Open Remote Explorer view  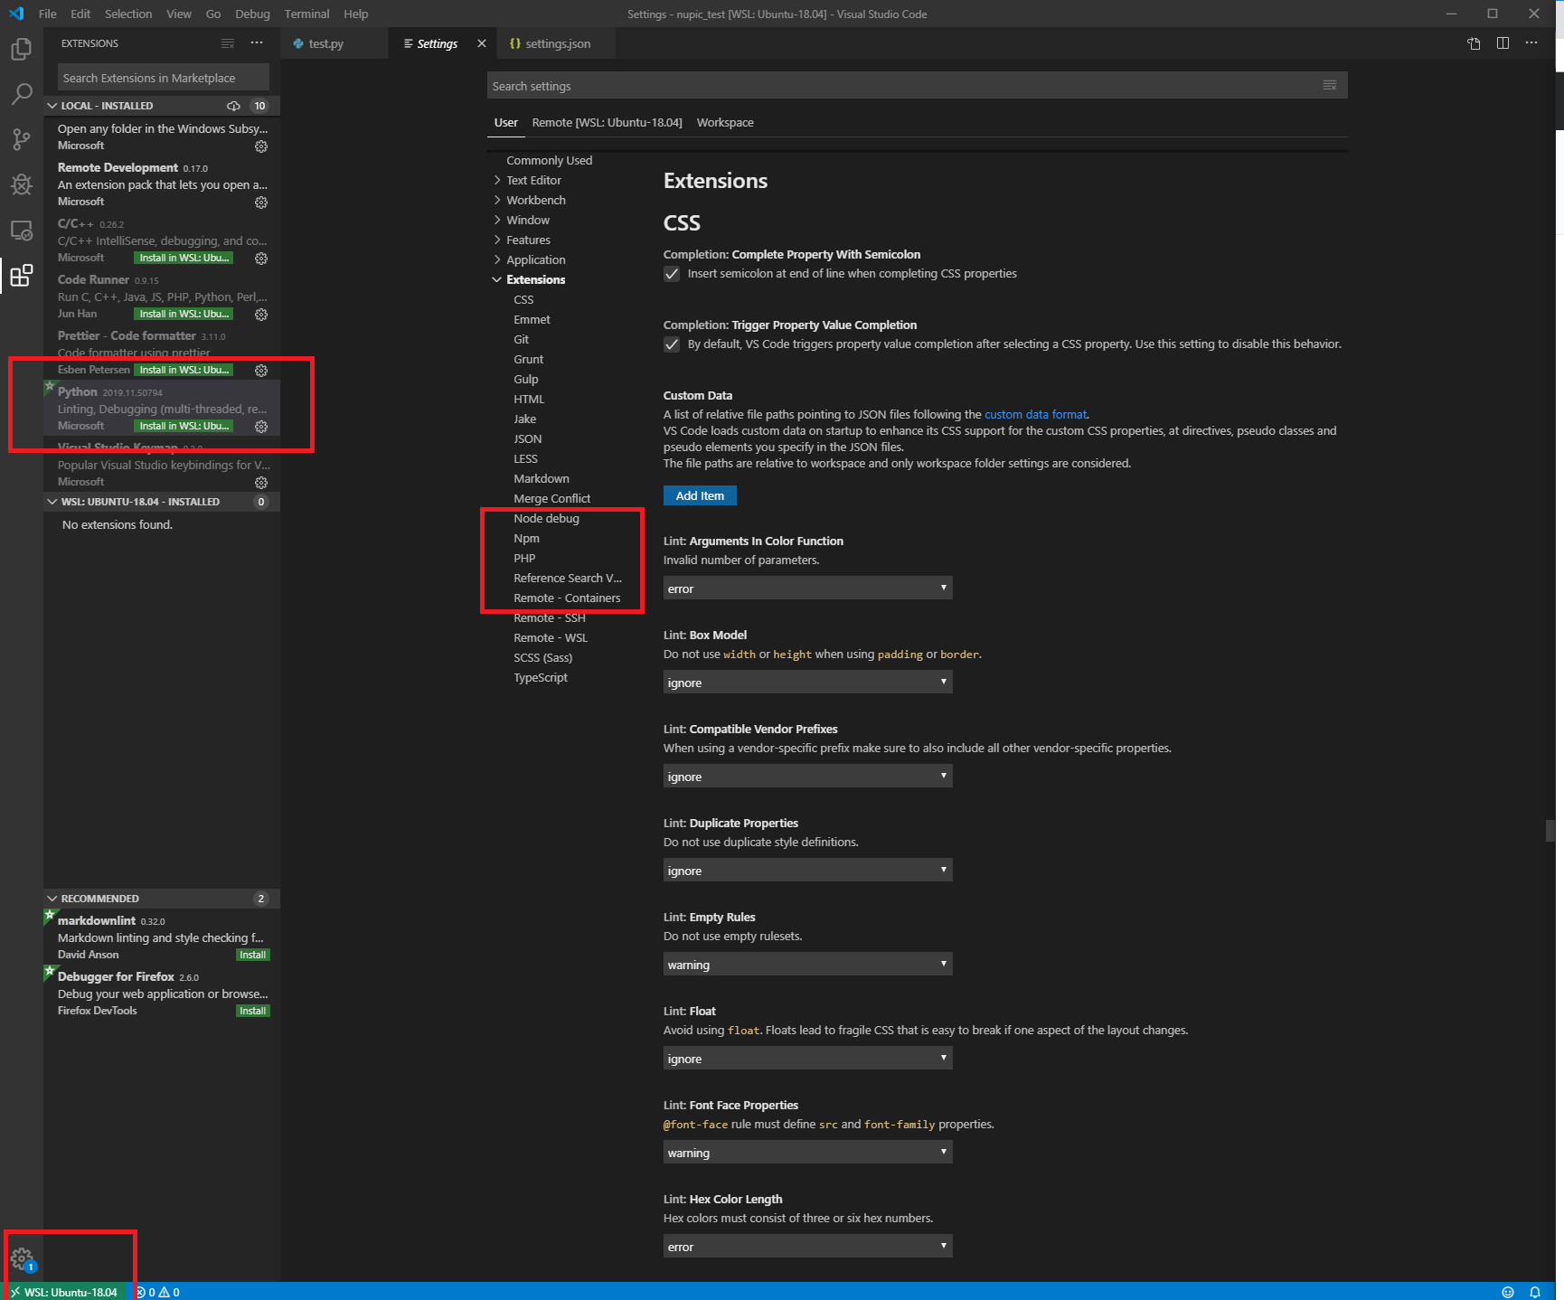click(22, 230)
